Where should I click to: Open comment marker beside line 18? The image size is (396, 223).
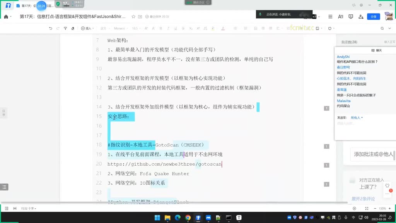326,146
